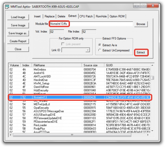Click the Load Image button

click(x=18, y=17)
